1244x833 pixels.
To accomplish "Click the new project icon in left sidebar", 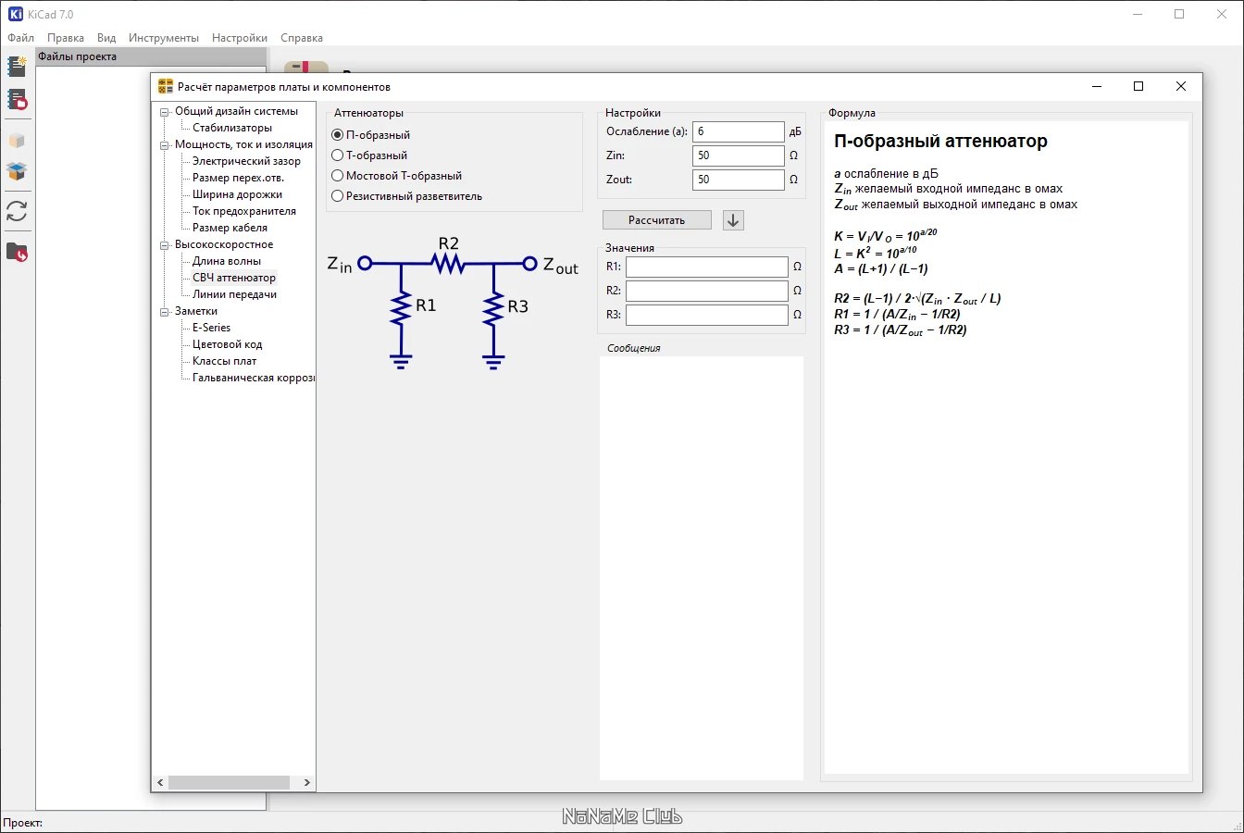I will pos(17,66).
